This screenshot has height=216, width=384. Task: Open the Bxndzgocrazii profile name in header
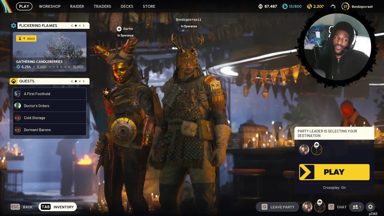tap(362, 6)
